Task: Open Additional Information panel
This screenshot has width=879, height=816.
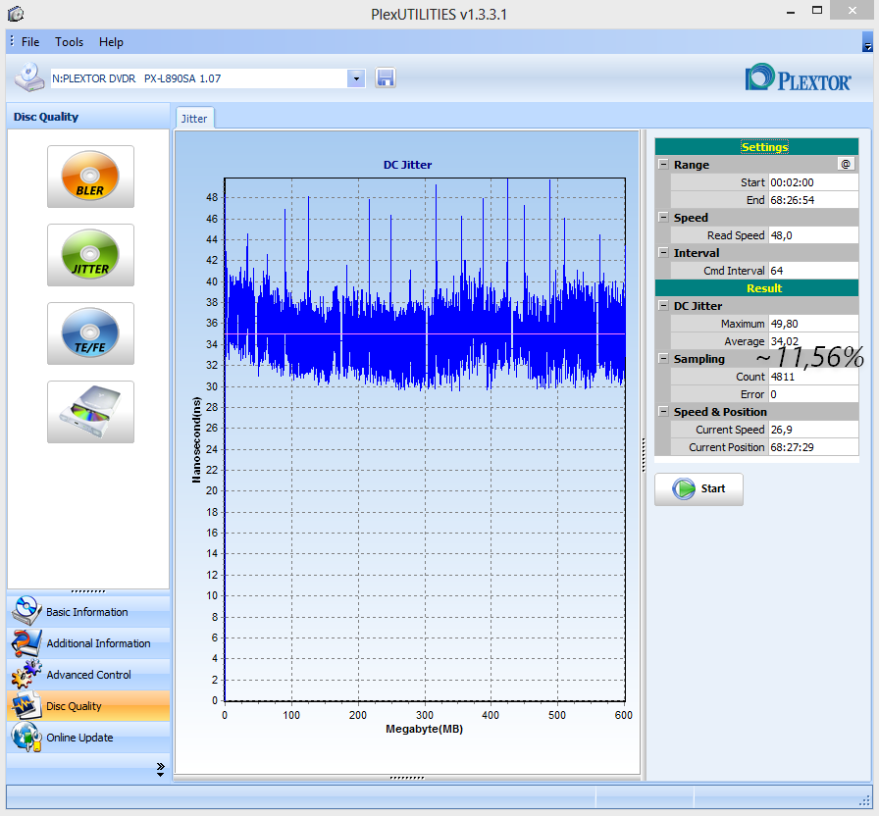Action: click(x=88, y=642)
